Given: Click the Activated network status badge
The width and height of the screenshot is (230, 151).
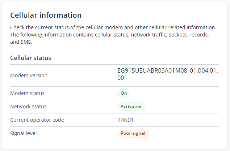Looking at the screenshot, I should tap(131, 107).
